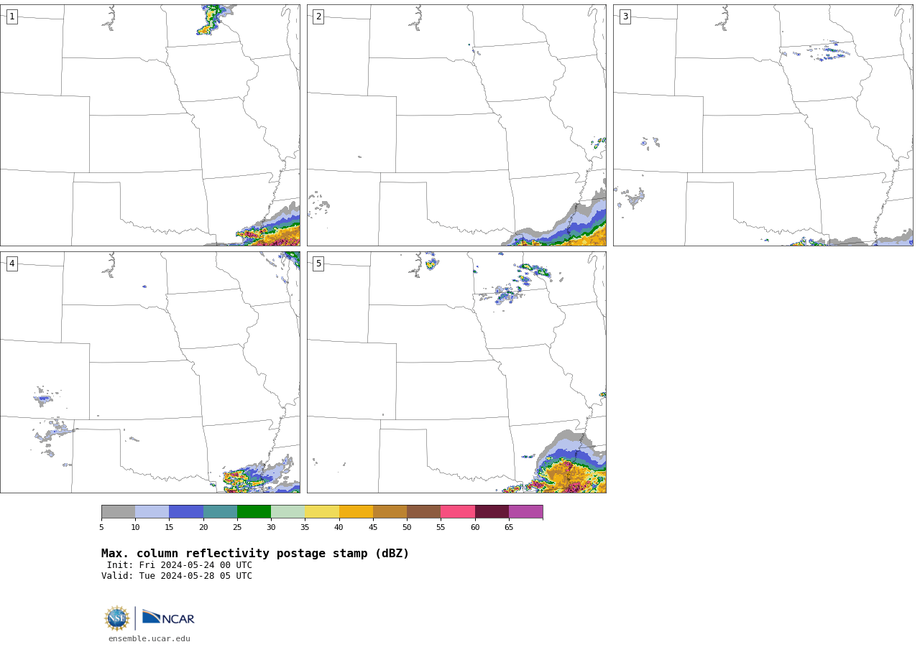Click the NSF logo icon
920x647 pixels.
(x=117, y=618)
